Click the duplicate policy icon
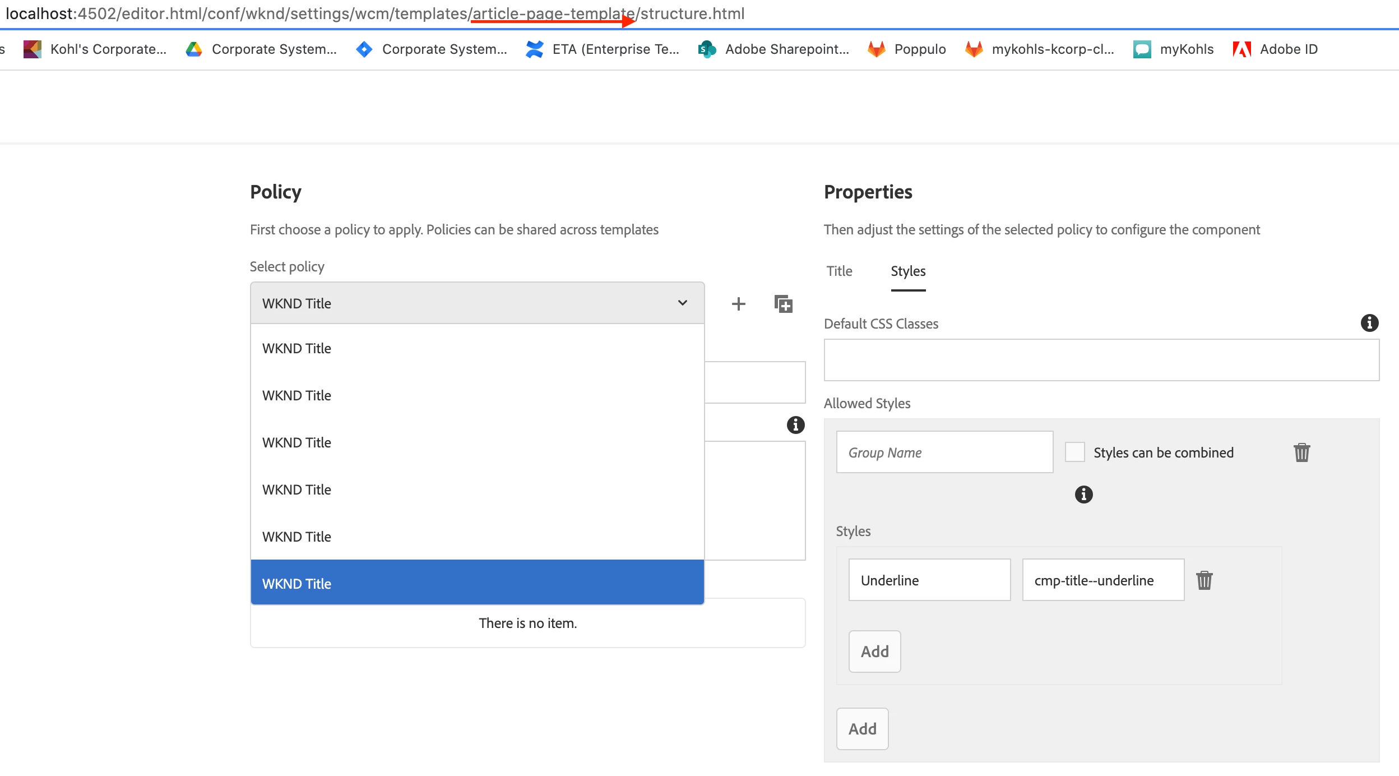 (783, 304)
